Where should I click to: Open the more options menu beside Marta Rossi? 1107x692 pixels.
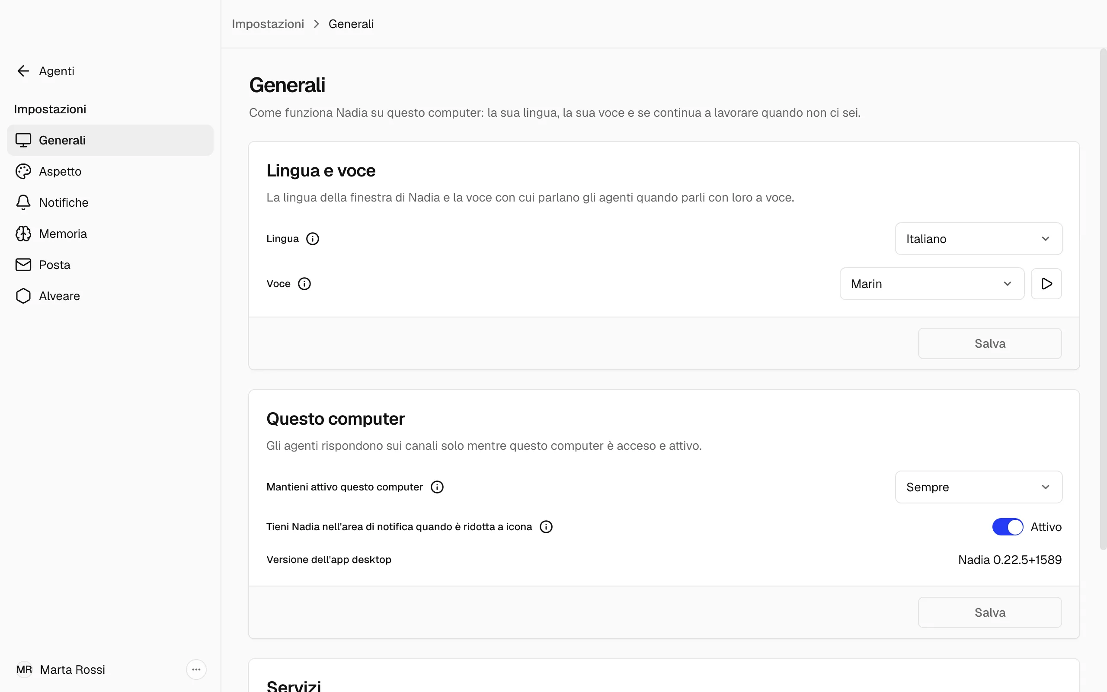196,670
